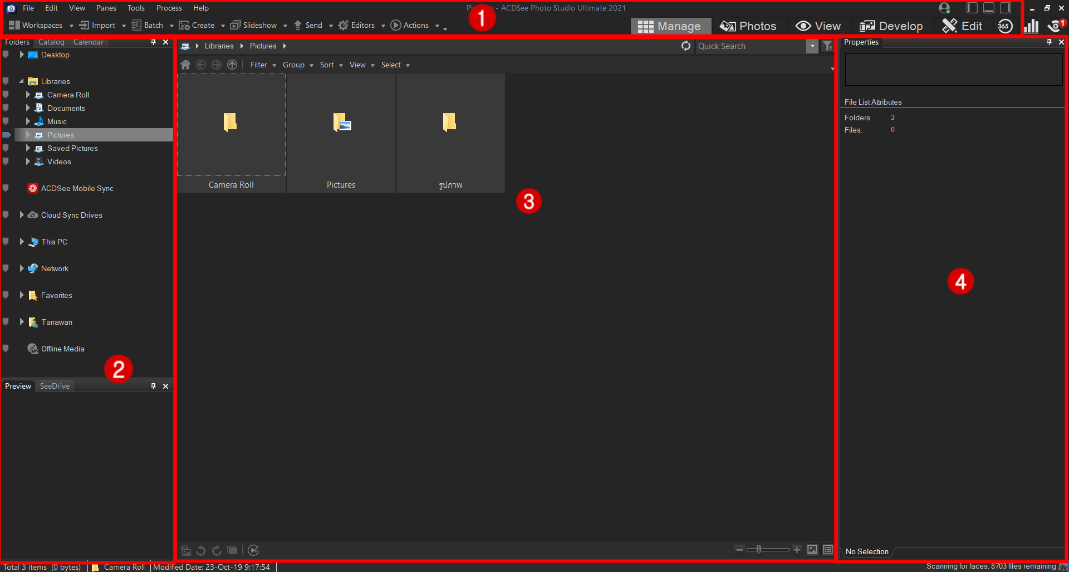Screen dimensions: 1069x572
Task: Switch to details list display icon
Action: click(x=828, y=550)
